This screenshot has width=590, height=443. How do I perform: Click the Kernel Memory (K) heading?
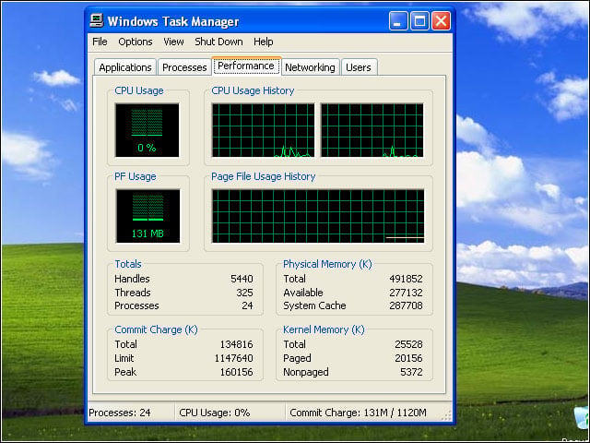324,329
